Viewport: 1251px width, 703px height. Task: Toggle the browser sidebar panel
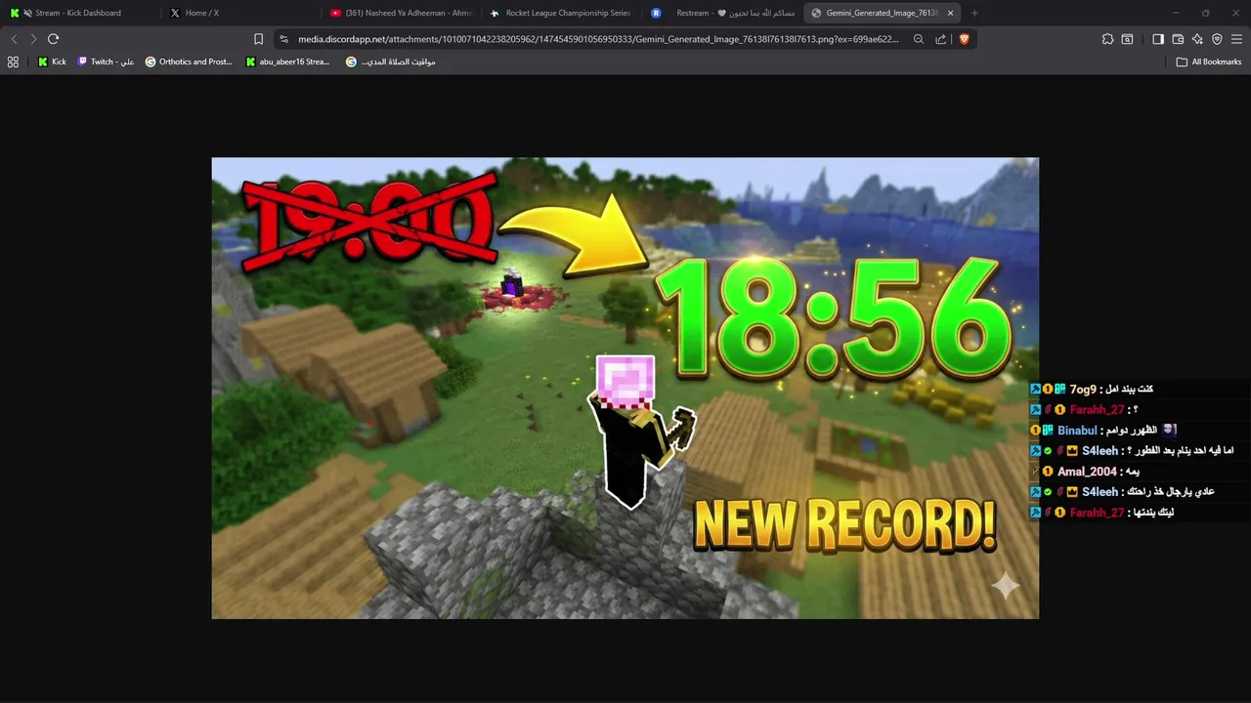tap(1158, 39)
